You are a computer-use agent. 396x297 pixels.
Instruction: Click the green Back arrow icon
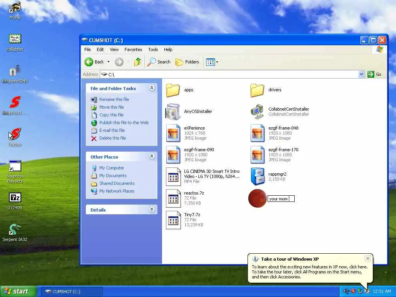tap(89, 62)
